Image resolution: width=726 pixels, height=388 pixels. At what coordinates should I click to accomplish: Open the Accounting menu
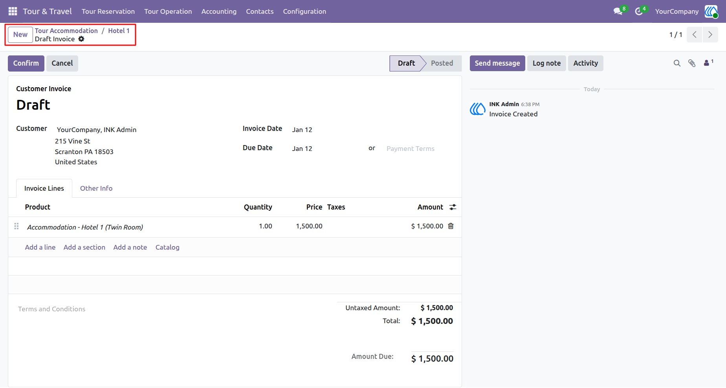219,11
